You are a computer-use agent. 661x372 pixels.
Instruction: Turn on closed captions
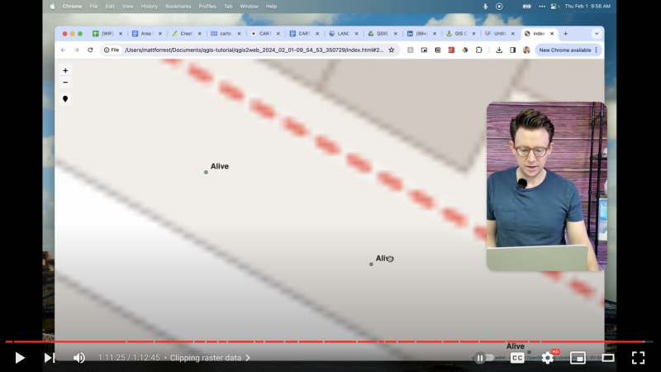click(517, 358)
